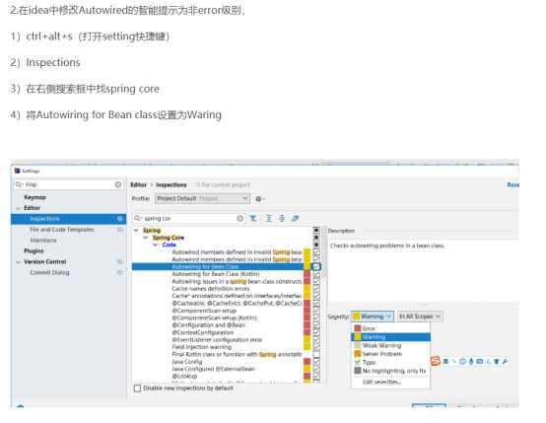Image resolution: width=546 pixels, height=423 pixels.
Task: Check Disable new inspections by default
Action: tap(138, 388)
